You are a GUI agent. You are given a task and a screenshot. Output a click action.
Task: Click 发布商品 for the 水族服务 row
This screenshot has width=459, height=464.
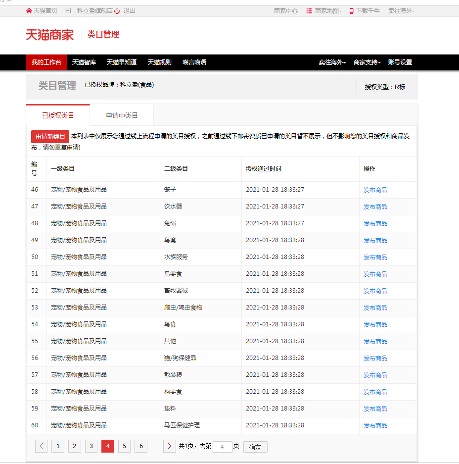tap(375, 258)
